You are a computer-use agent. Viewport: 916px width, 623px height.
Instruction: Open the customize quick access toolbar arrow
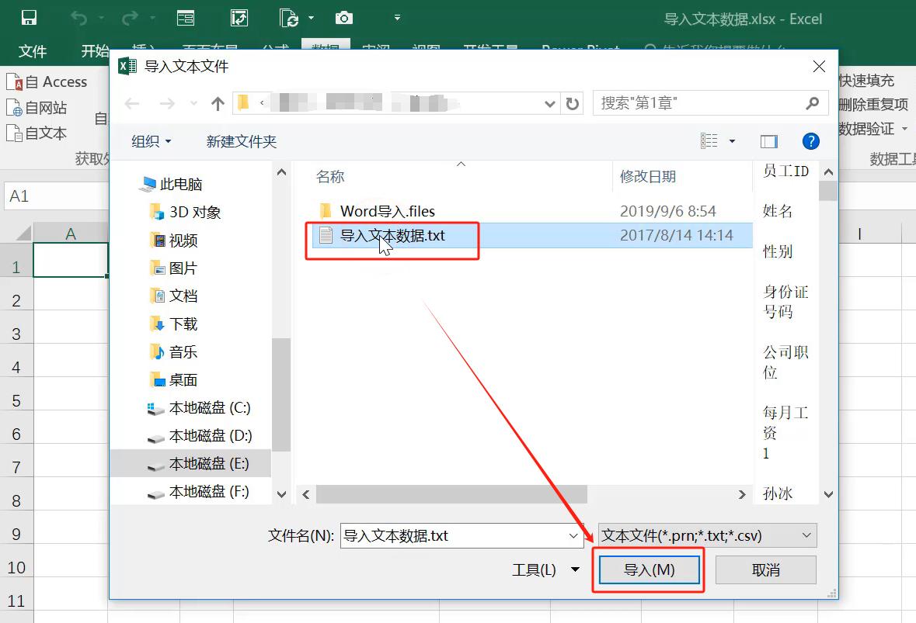(x=397, y=18)
